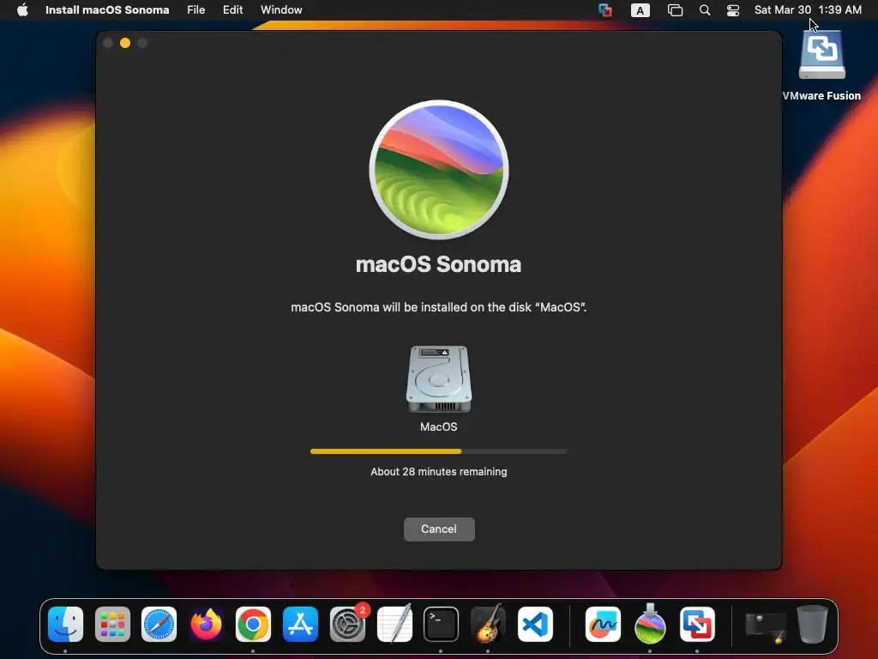Open VMware Fusion from the Dock
Image resolution: width=878 pixels, height=659 pixels.
[697, 624]
